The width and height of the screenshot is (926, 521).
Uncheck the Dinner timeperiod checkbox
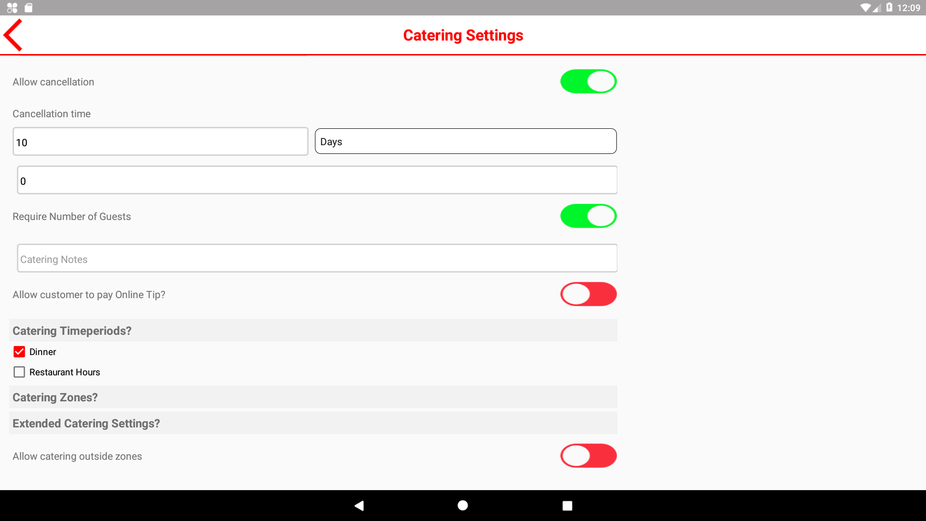coord(19,352)
